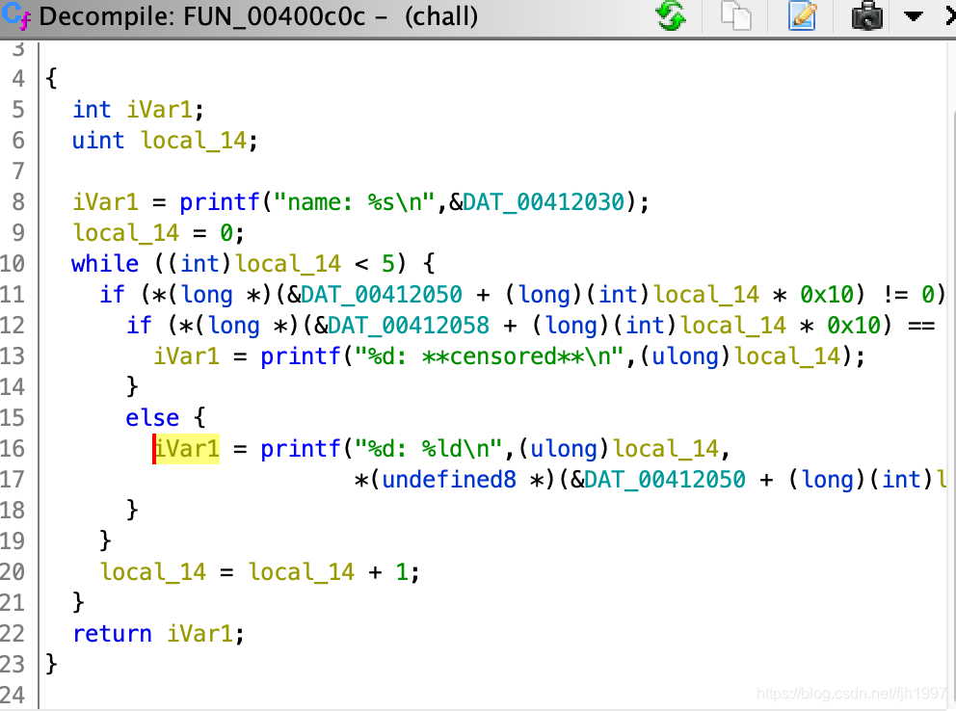Click the int keyword on line 5
Image resolution: width=956 pixels, height=711 pixels.
[x=93, y=110]
